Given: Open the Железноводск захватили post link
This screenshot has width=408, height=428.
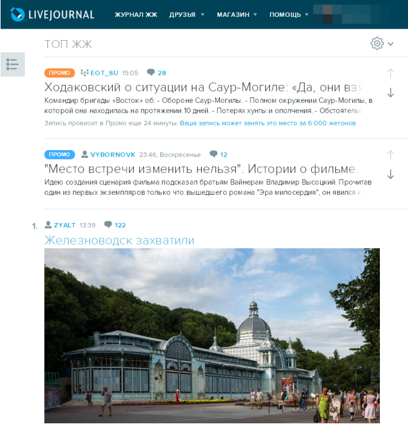Looking at the screenshot, I should click(119, 240).
